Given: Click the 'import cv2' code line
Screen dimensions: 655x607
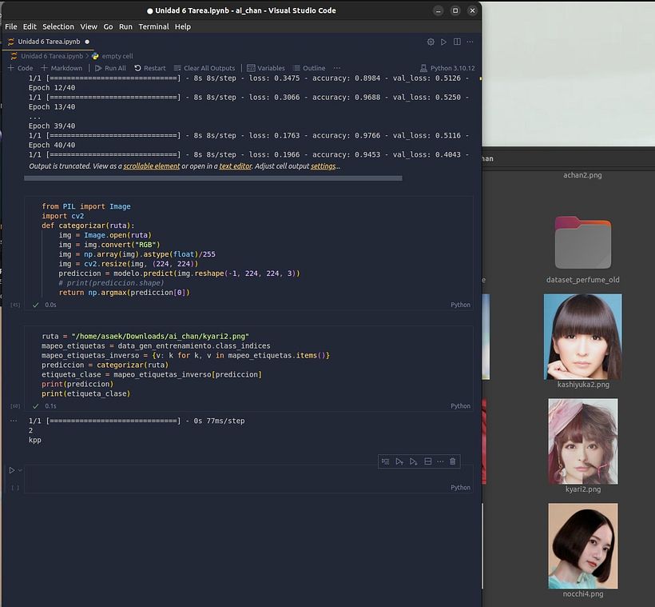Looking at the screenshot, I should click(x=62, y=216).
